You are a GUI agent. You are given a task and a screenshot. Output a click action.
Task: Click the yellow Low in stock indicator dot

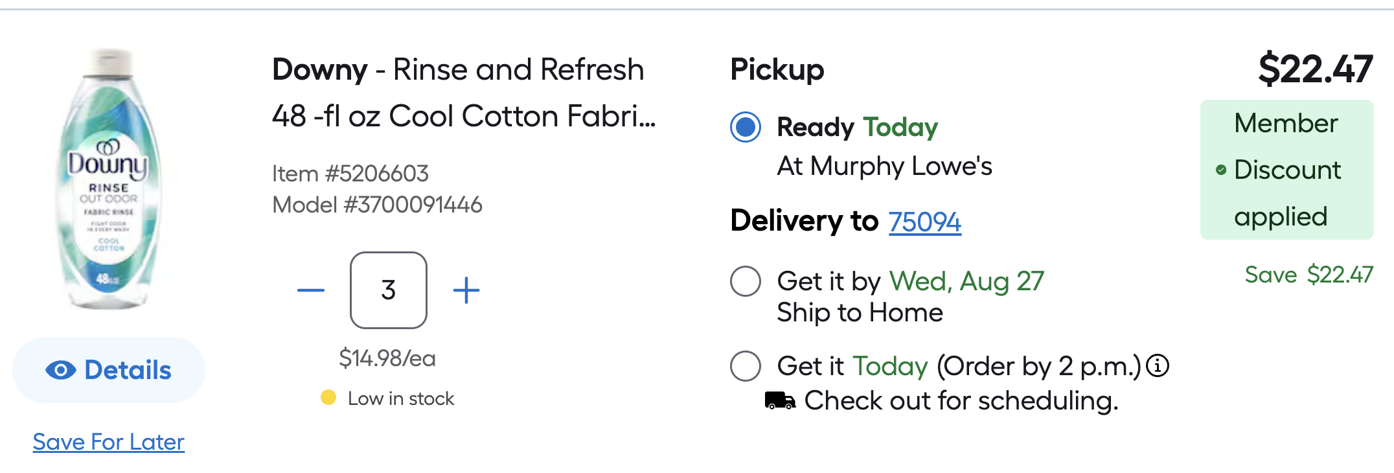328,398
